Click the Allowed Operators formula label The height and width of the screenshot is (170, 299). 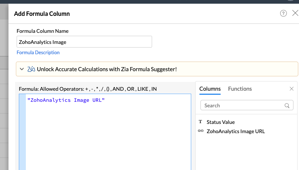(88, 89)
